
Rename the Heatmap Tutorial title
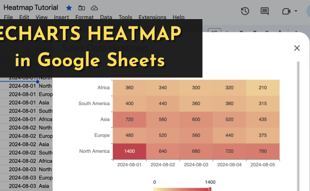31,8
